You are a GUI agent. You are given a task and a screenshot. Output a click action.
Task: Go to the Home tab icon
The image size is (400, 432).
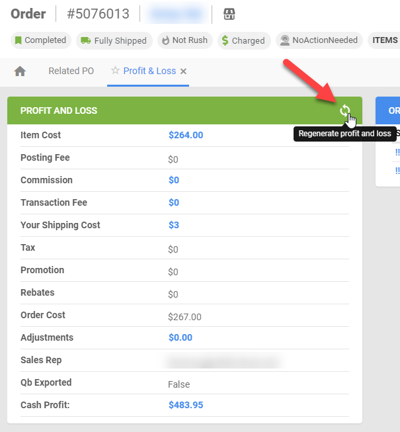[20, 71]
